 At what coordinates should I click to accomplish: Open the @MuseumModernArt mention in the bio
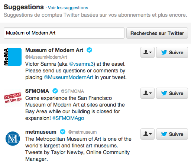[x=69, y=77]
